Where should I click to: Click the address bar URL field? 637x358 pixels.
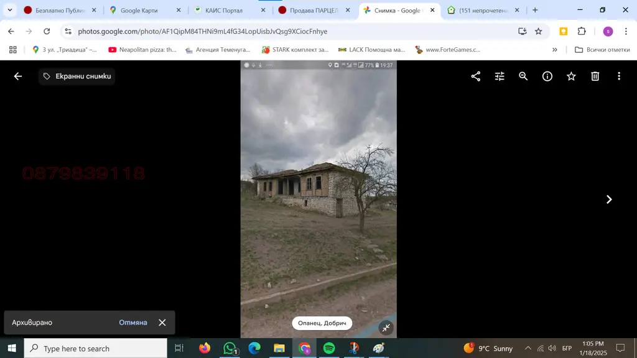292,31
